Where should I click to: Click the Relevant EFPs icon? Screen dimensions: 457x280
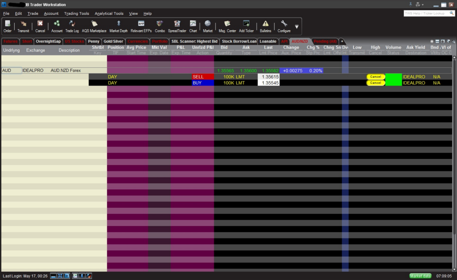[x=141, y=26]
